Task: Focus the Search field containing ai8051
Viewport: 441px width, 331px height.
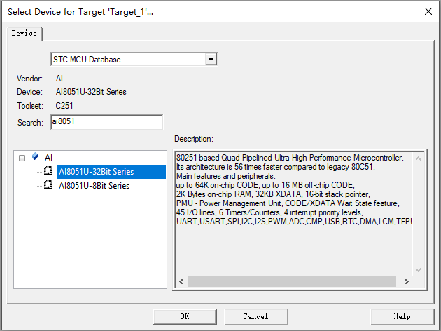Action: (107, 122)
